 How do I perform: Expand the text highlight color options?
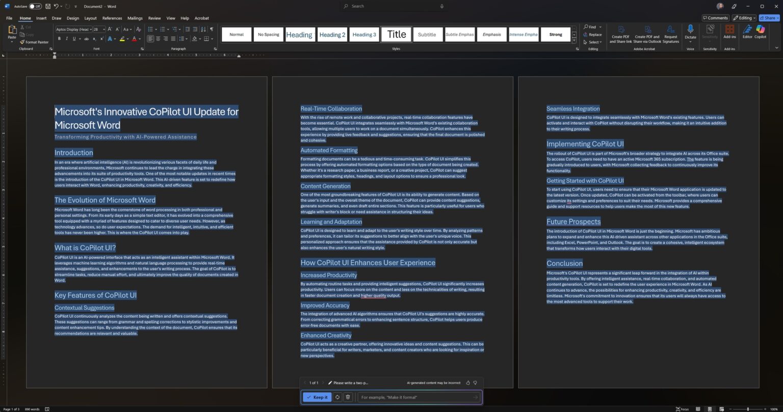pyautogui.click(x=126, y=39)
